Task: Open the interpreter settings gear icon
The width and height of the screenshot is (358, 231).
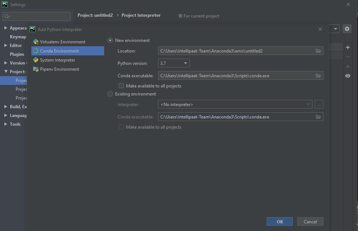Action: (347, 29)
